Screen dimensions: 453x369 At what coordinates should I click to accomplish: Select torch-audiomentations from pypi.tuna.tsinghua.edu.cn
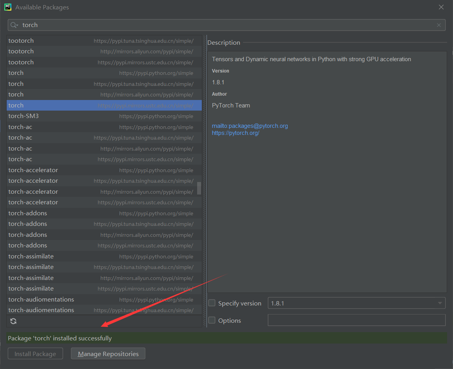pos(104,310)
